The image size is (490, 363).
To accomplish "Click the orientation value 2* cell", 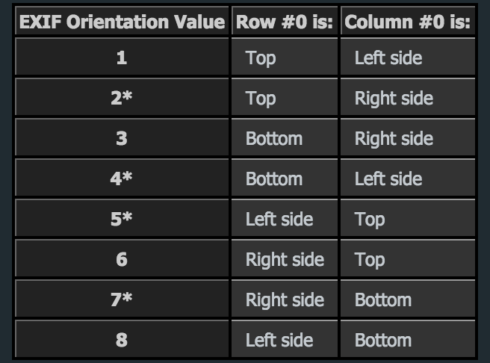I will click(x=122, y=98).
